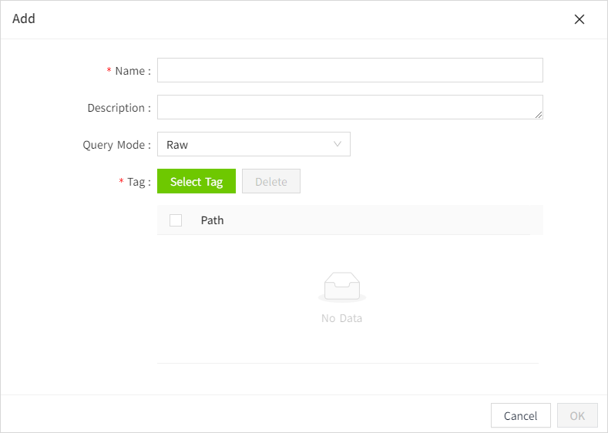
Task: Click the Name field label
Action: click(132, 71)
